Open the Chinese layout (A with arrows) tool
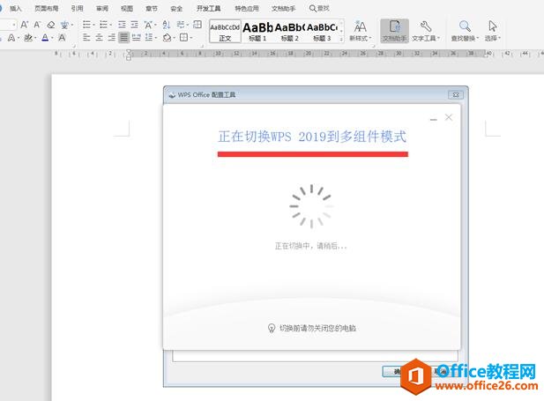Screen dimensions: 544x401 click(148, 25)
